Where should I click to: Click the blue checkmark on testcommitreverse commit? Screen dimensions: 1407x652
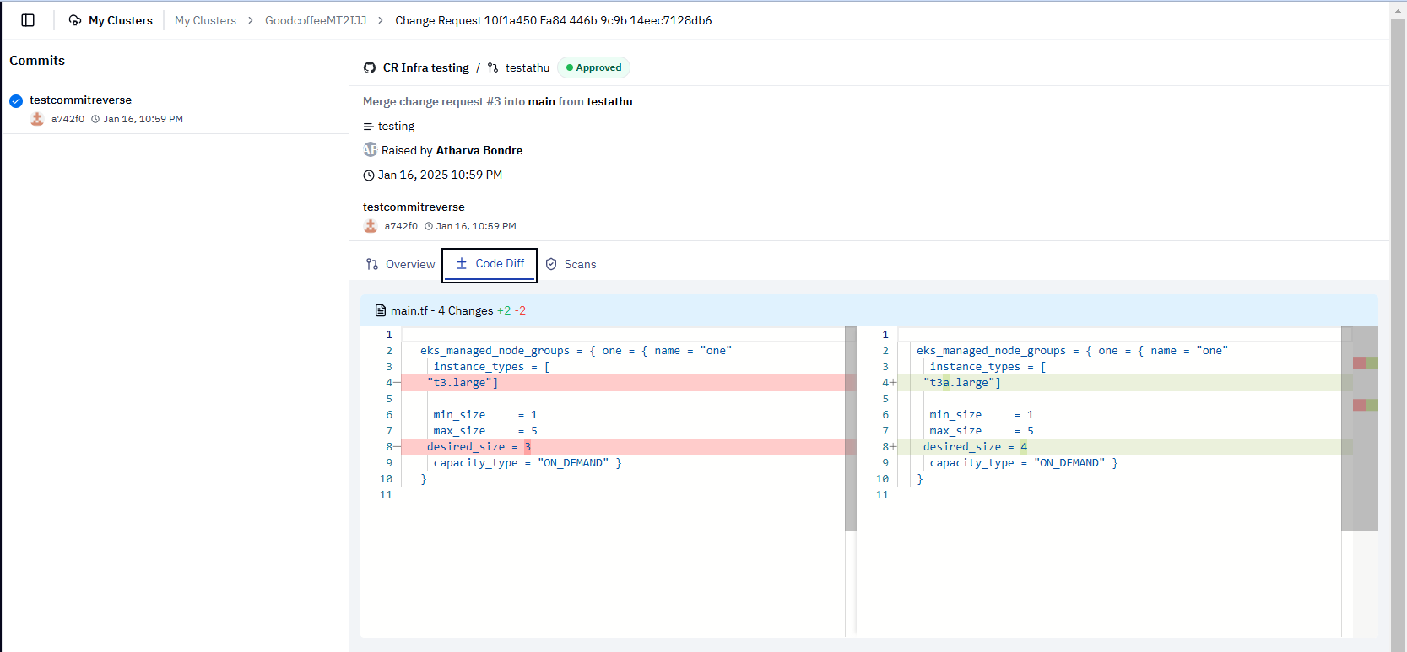point(16,101)
